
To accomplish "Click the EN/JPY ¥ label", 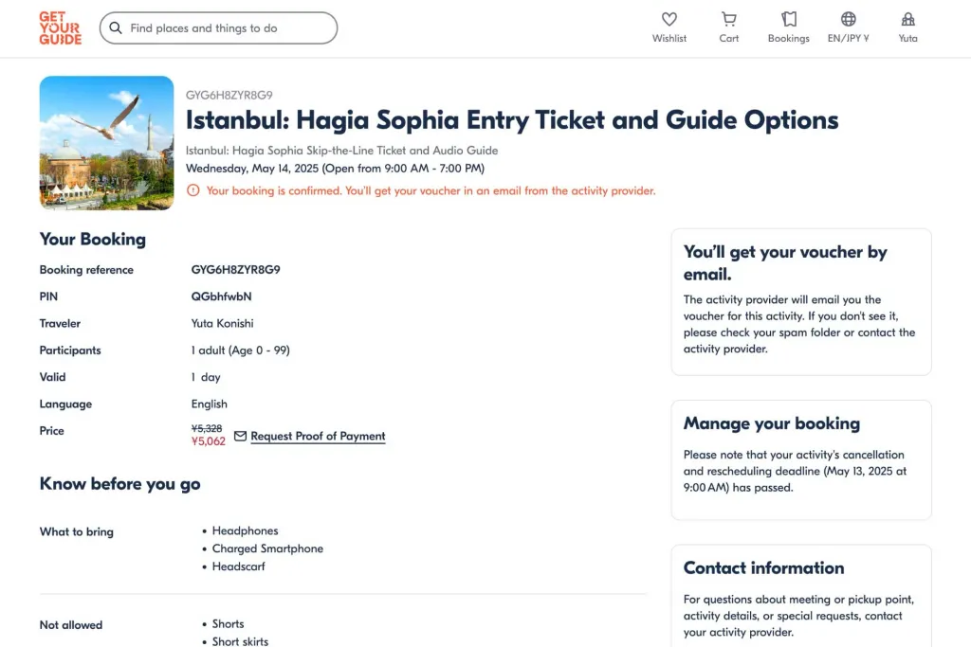I will point(848,39).
